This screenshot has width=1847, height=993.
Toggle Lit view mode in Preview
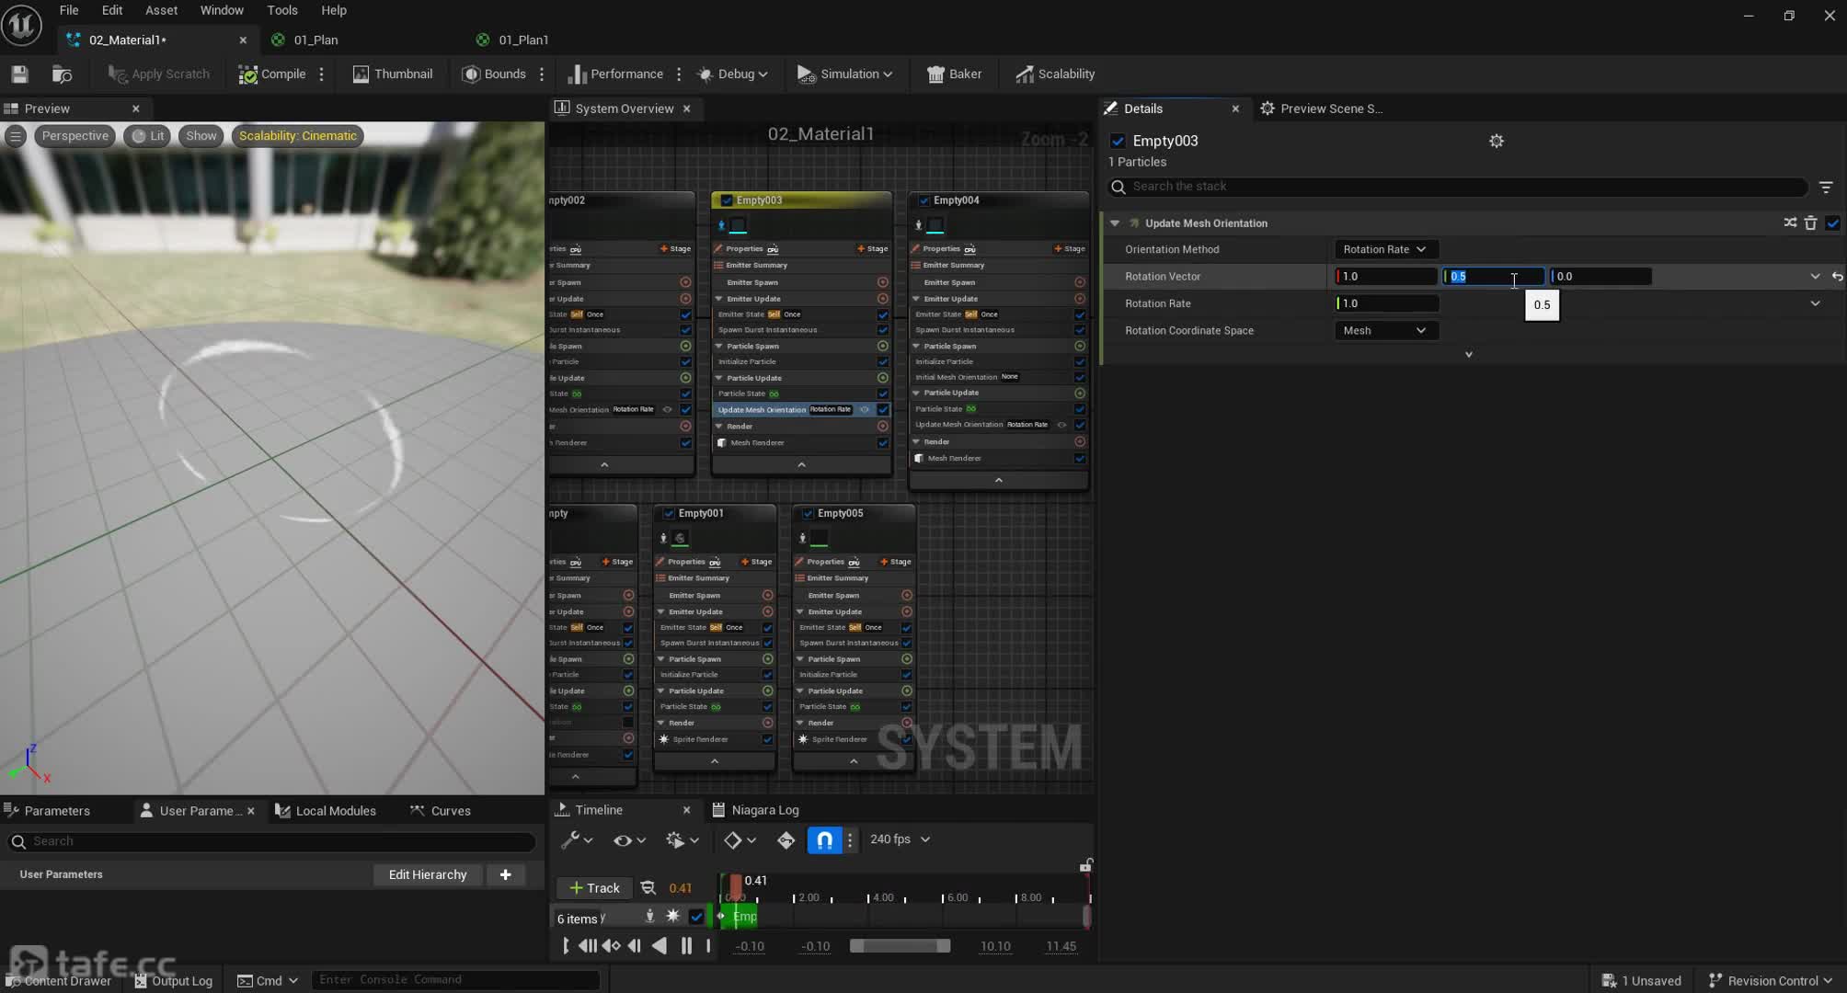(x=148, y=136)
